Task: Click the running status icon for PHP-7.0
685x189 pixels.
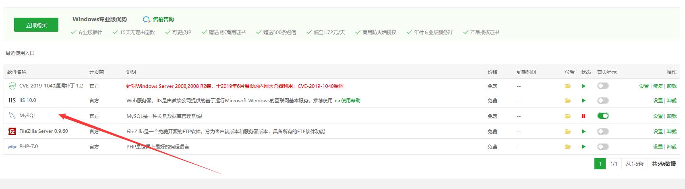Action: tap(584, 147)
